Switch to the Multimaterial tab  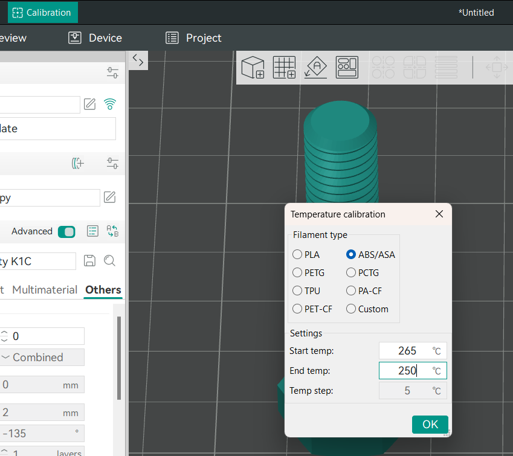45,290
